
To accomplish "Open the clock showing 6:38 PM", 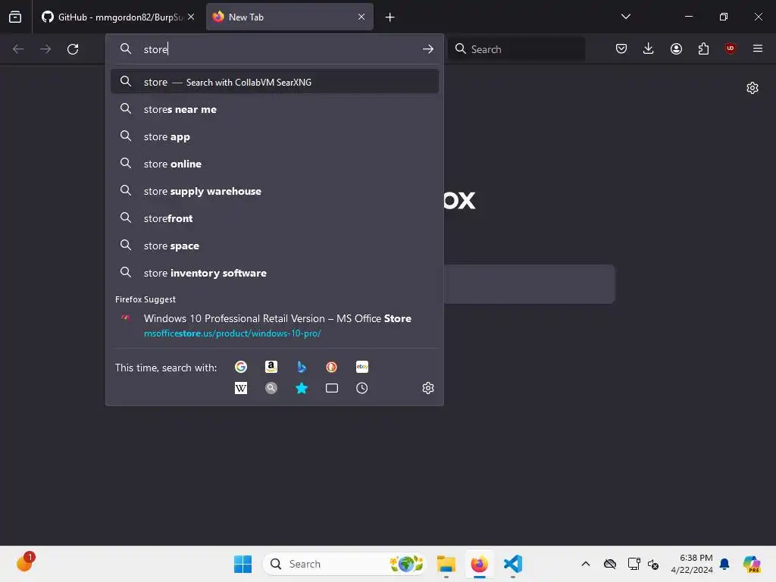I will pos(692,564).
